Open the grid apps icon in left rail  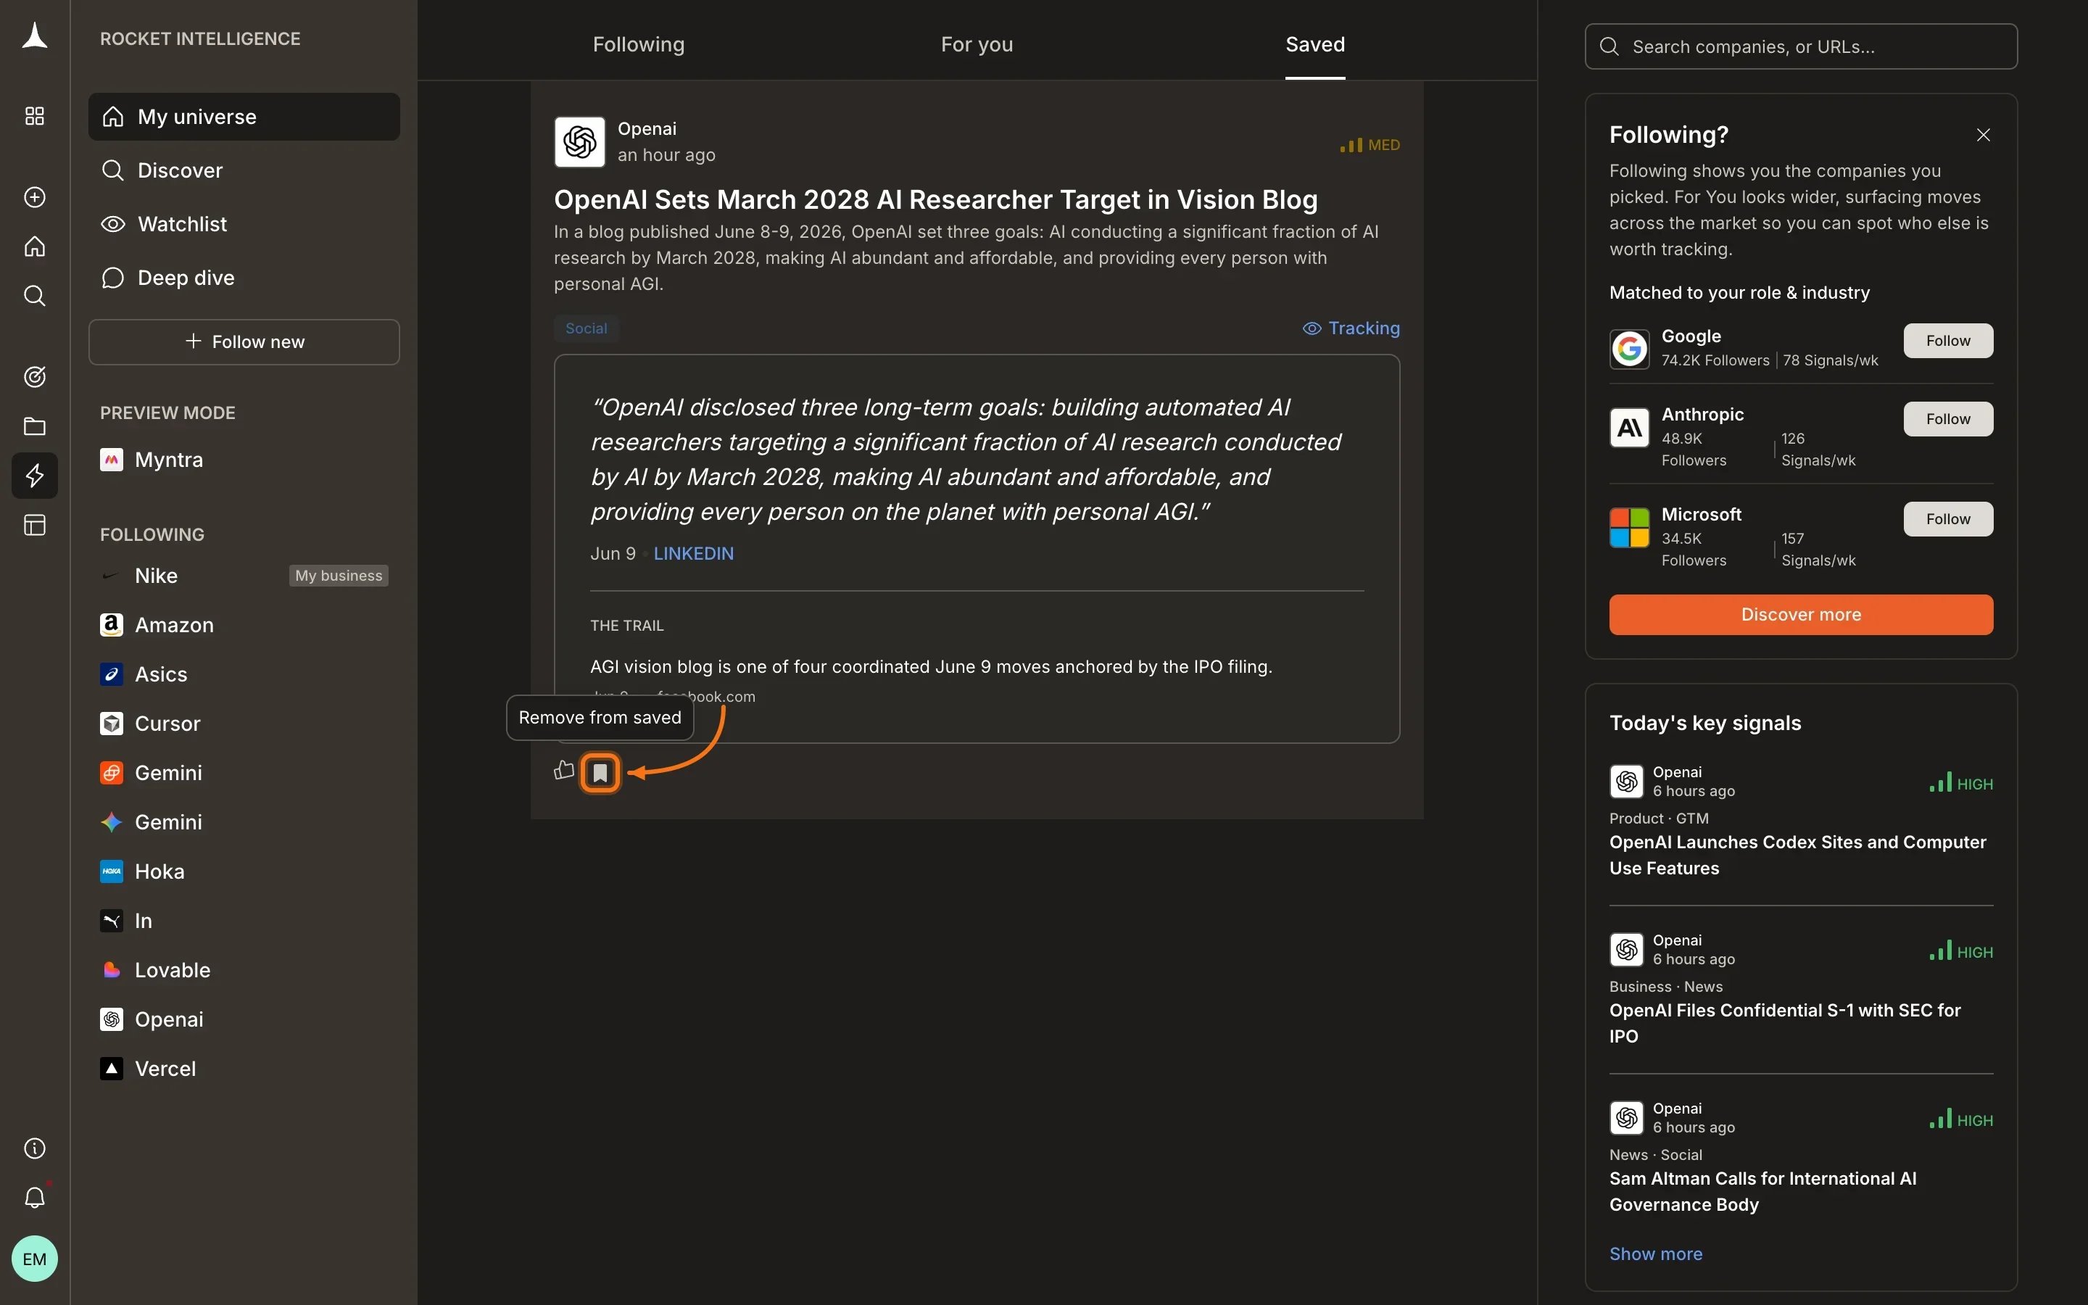pyautogui.click(x=35, y=116)
